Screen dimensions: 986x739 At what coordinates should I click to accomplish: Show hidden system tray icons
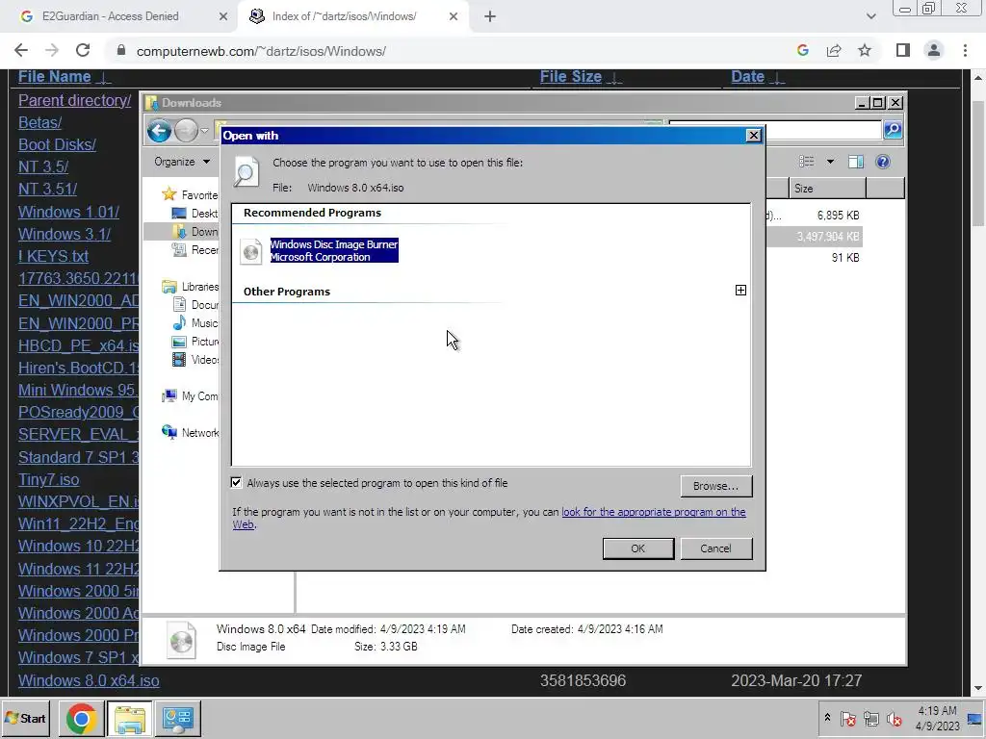(827, 718)
